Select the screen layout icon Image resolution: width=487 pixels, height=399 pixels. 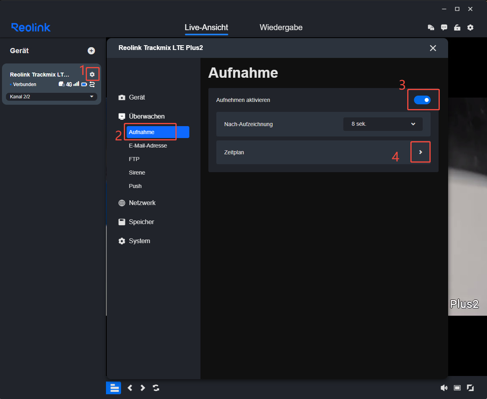[457, 388]
